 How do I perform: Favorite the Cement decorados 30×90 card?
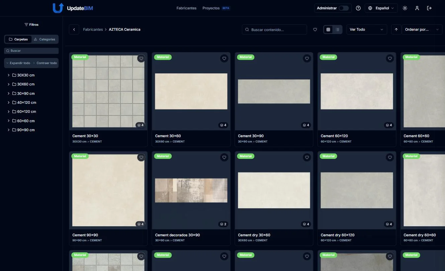click(224, 158)
